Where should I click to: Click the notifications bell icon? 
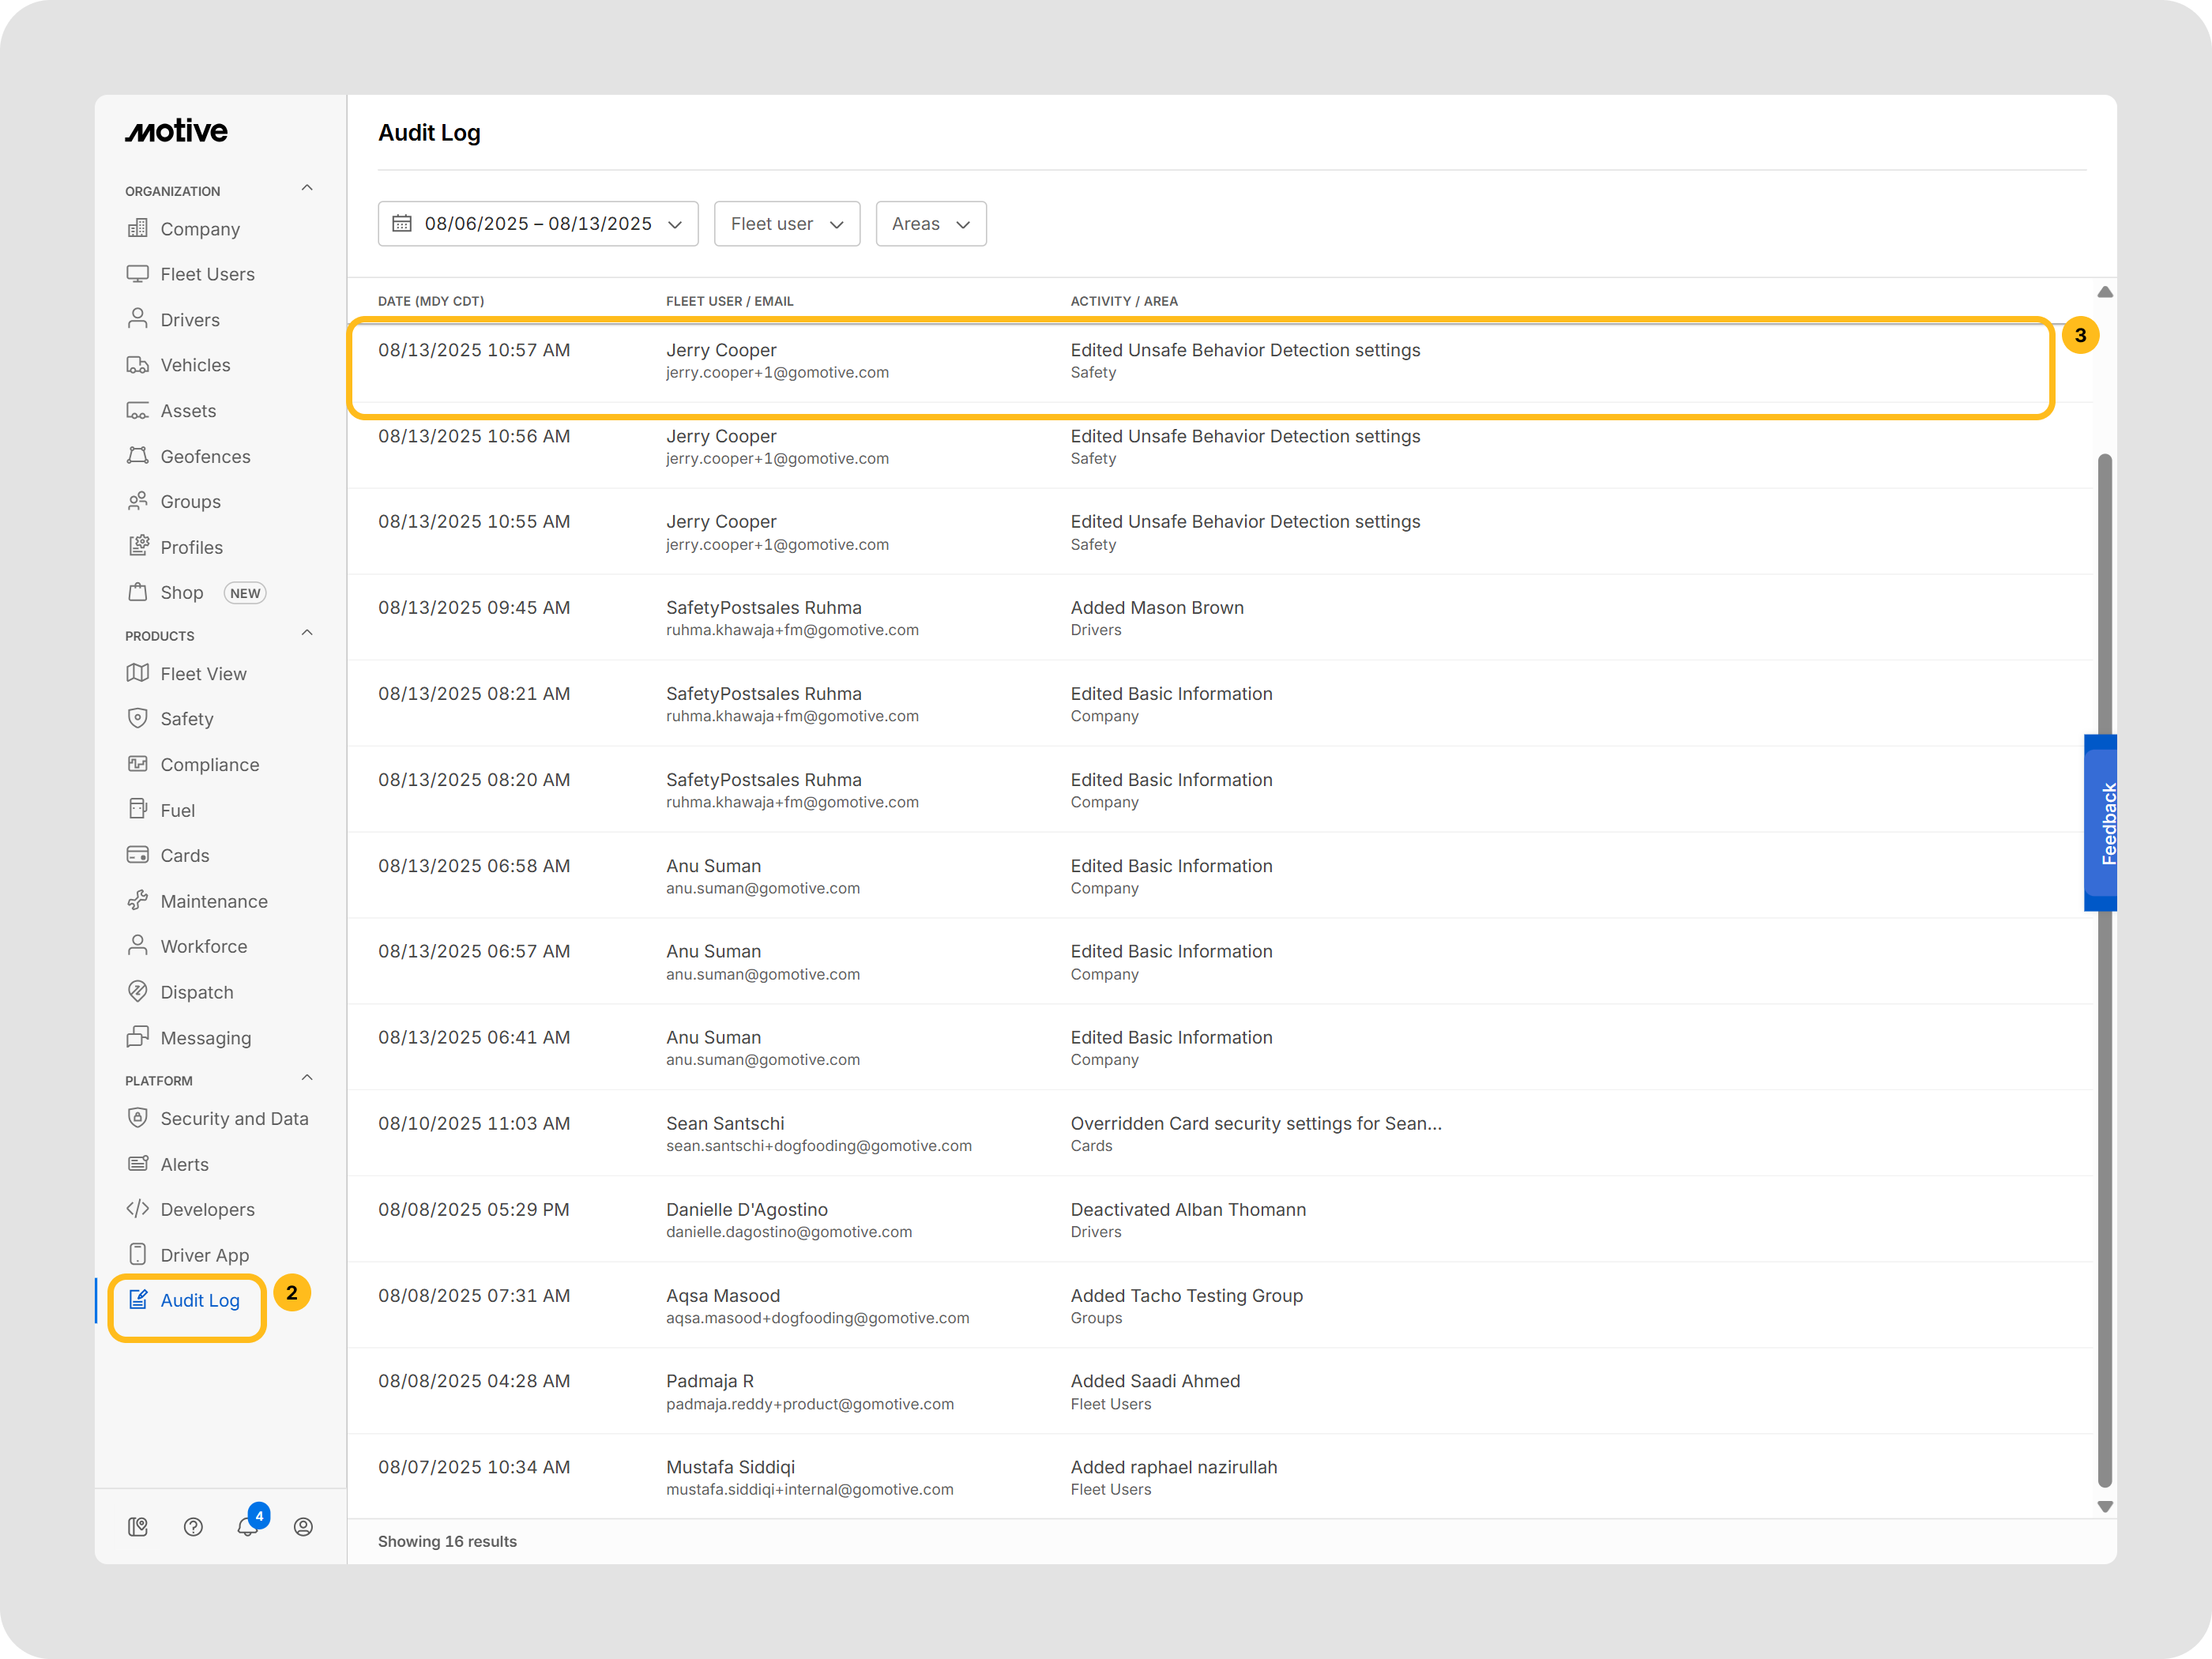pyautogui.click(x=247, y=1526)
